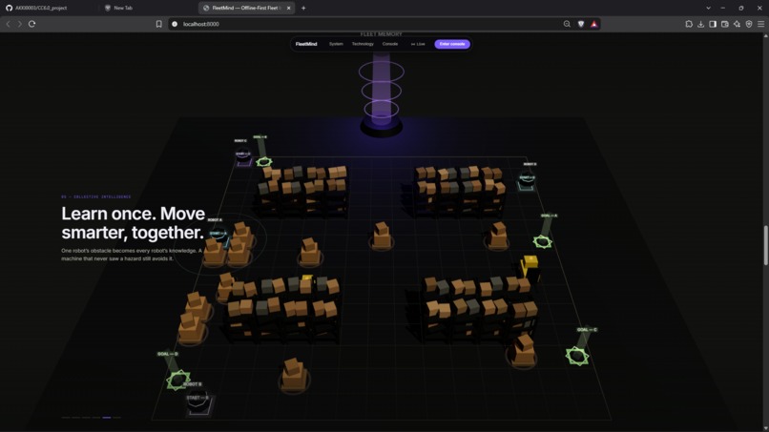Select the GOAL — D star marker
The image size is (769, 432).
(x=178, y=380)
